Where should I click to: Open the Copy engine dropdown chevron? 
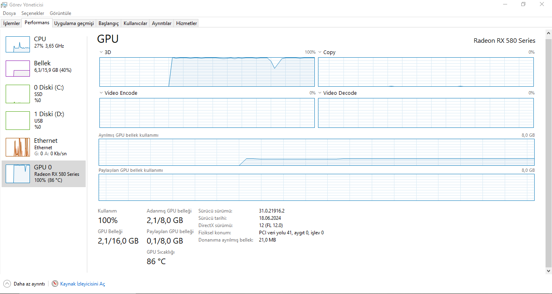tap(320, 52)
